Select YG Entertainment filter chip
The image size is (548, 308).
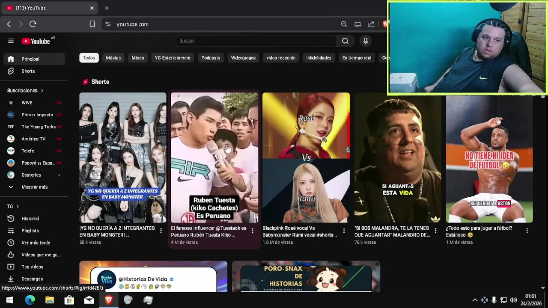[x=173, y=58]
